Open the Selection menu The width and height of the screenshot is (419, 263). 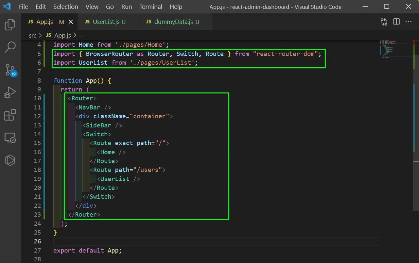(x=66, y=7)
